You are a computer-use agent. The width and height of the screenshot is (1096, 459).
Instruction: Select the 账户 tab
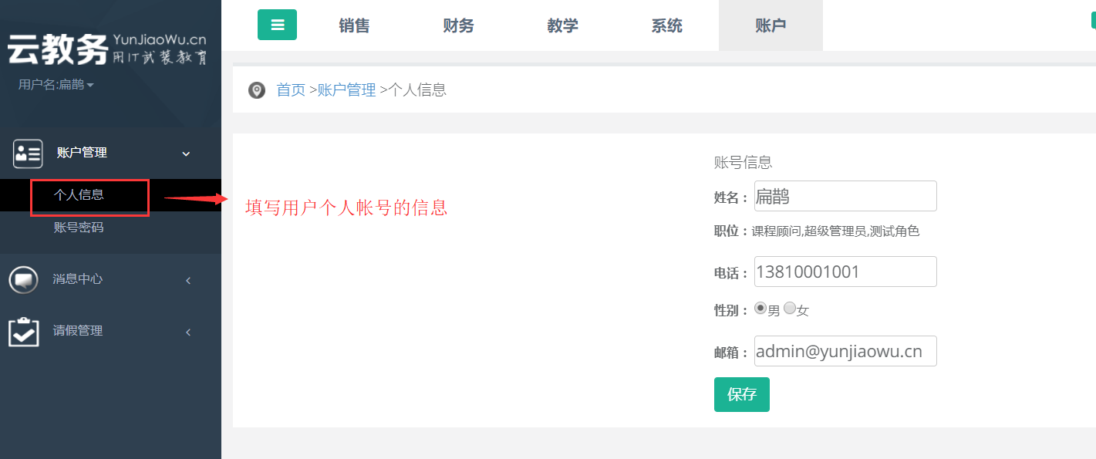(771, 25)
